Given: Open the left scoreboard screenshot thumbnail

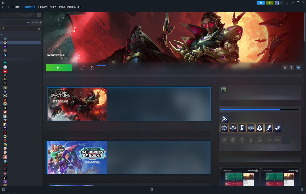Looking at the screenshot, I should pyautogui.click(x=239, y=177).
